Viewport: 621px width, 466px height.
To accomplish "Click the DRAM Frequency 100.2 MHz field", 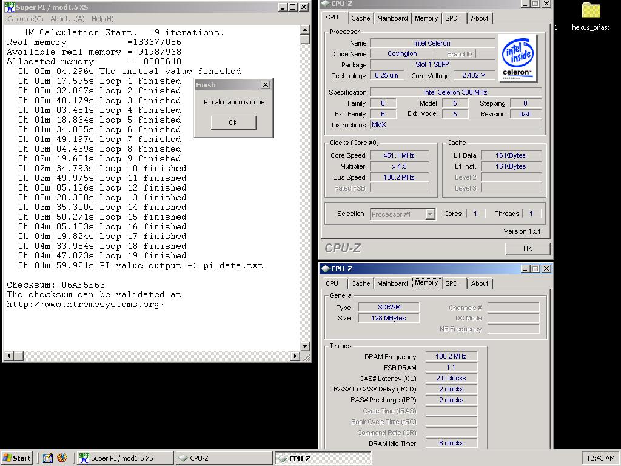I will (x=451, y=356).
